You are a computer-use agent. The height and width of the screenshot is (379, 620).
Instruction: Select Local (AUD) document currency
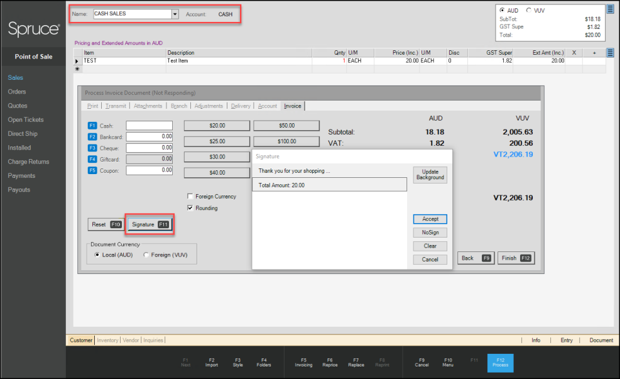pyautogui.click(x=97, y=255)
